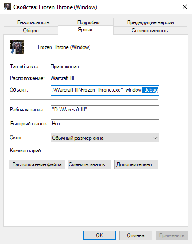Click the large Frozen Throne shortcut icon
Viewport: 192px width, 244px height.
point(17,47)
